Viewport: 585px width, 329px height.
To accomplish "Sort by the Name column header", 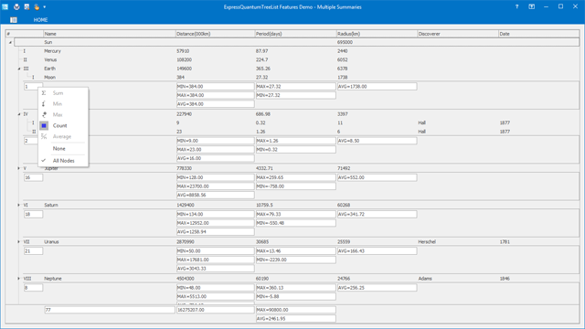I will tap(110, 34).
